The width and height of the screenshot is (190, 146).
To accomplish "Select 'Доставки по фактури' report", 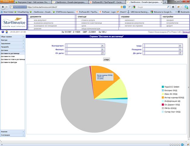I will 9,62.
